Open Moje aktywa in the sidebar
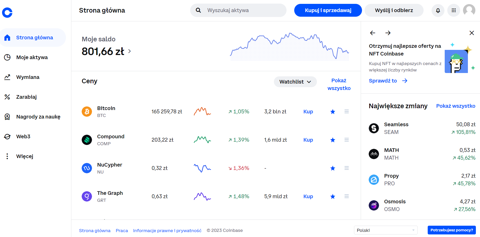Image resolution: width=480 pixels, height=237 pixels. pos(32,57)
